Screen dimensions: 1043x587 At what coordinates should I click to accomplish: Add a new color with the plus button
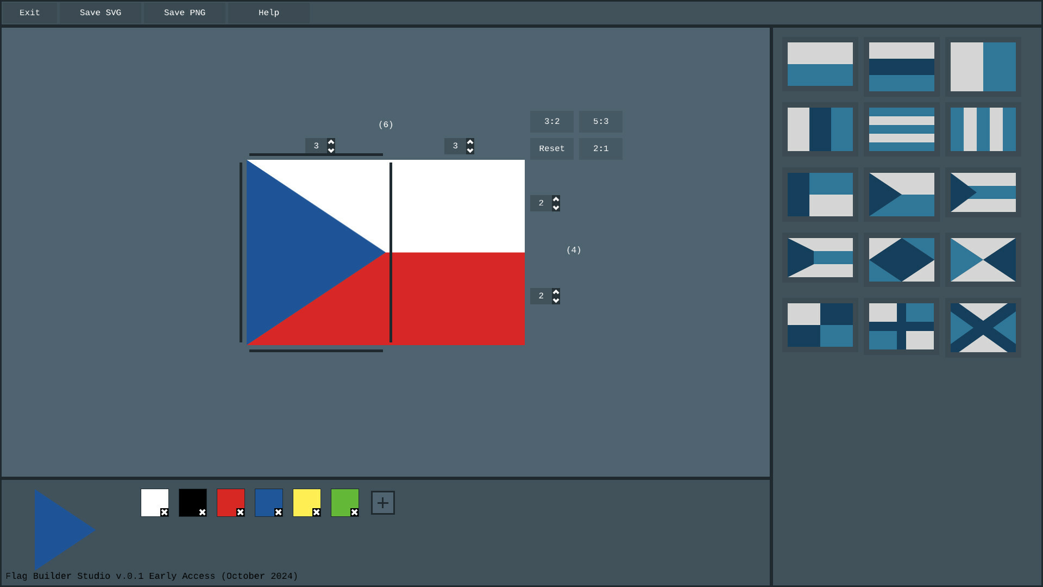tap(382, 502)
